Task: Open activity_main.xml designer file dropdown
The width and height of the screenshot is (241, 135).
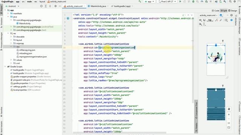Action: pos(209,15)
